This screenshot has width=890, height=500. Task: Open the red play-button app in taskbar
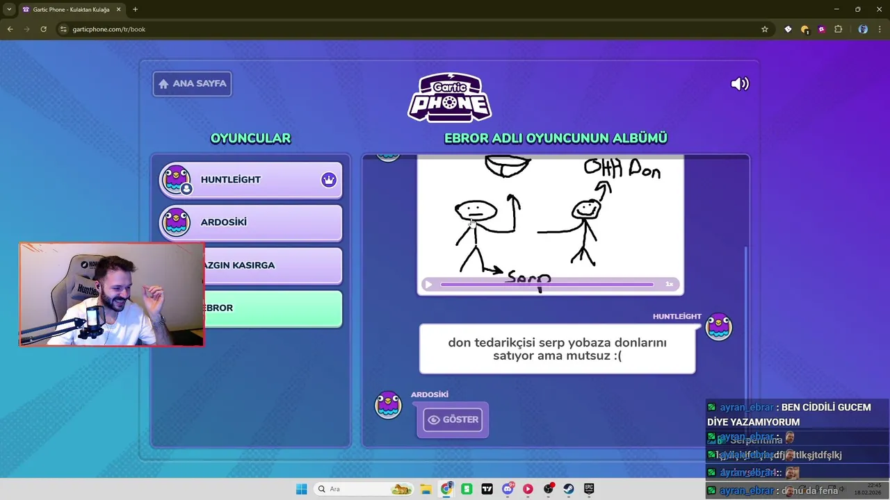(528, 489)
